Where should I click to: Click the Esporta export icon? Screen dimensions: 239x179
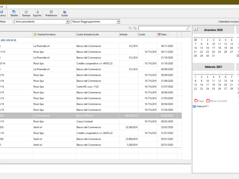[x=37, y=12]
